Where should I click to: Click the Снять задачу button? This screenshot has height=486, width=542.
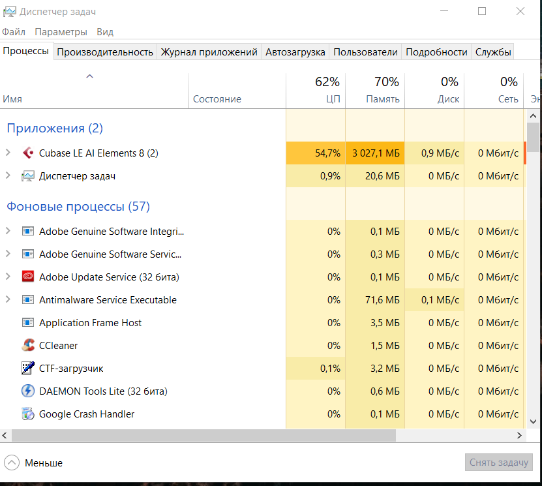499,462
